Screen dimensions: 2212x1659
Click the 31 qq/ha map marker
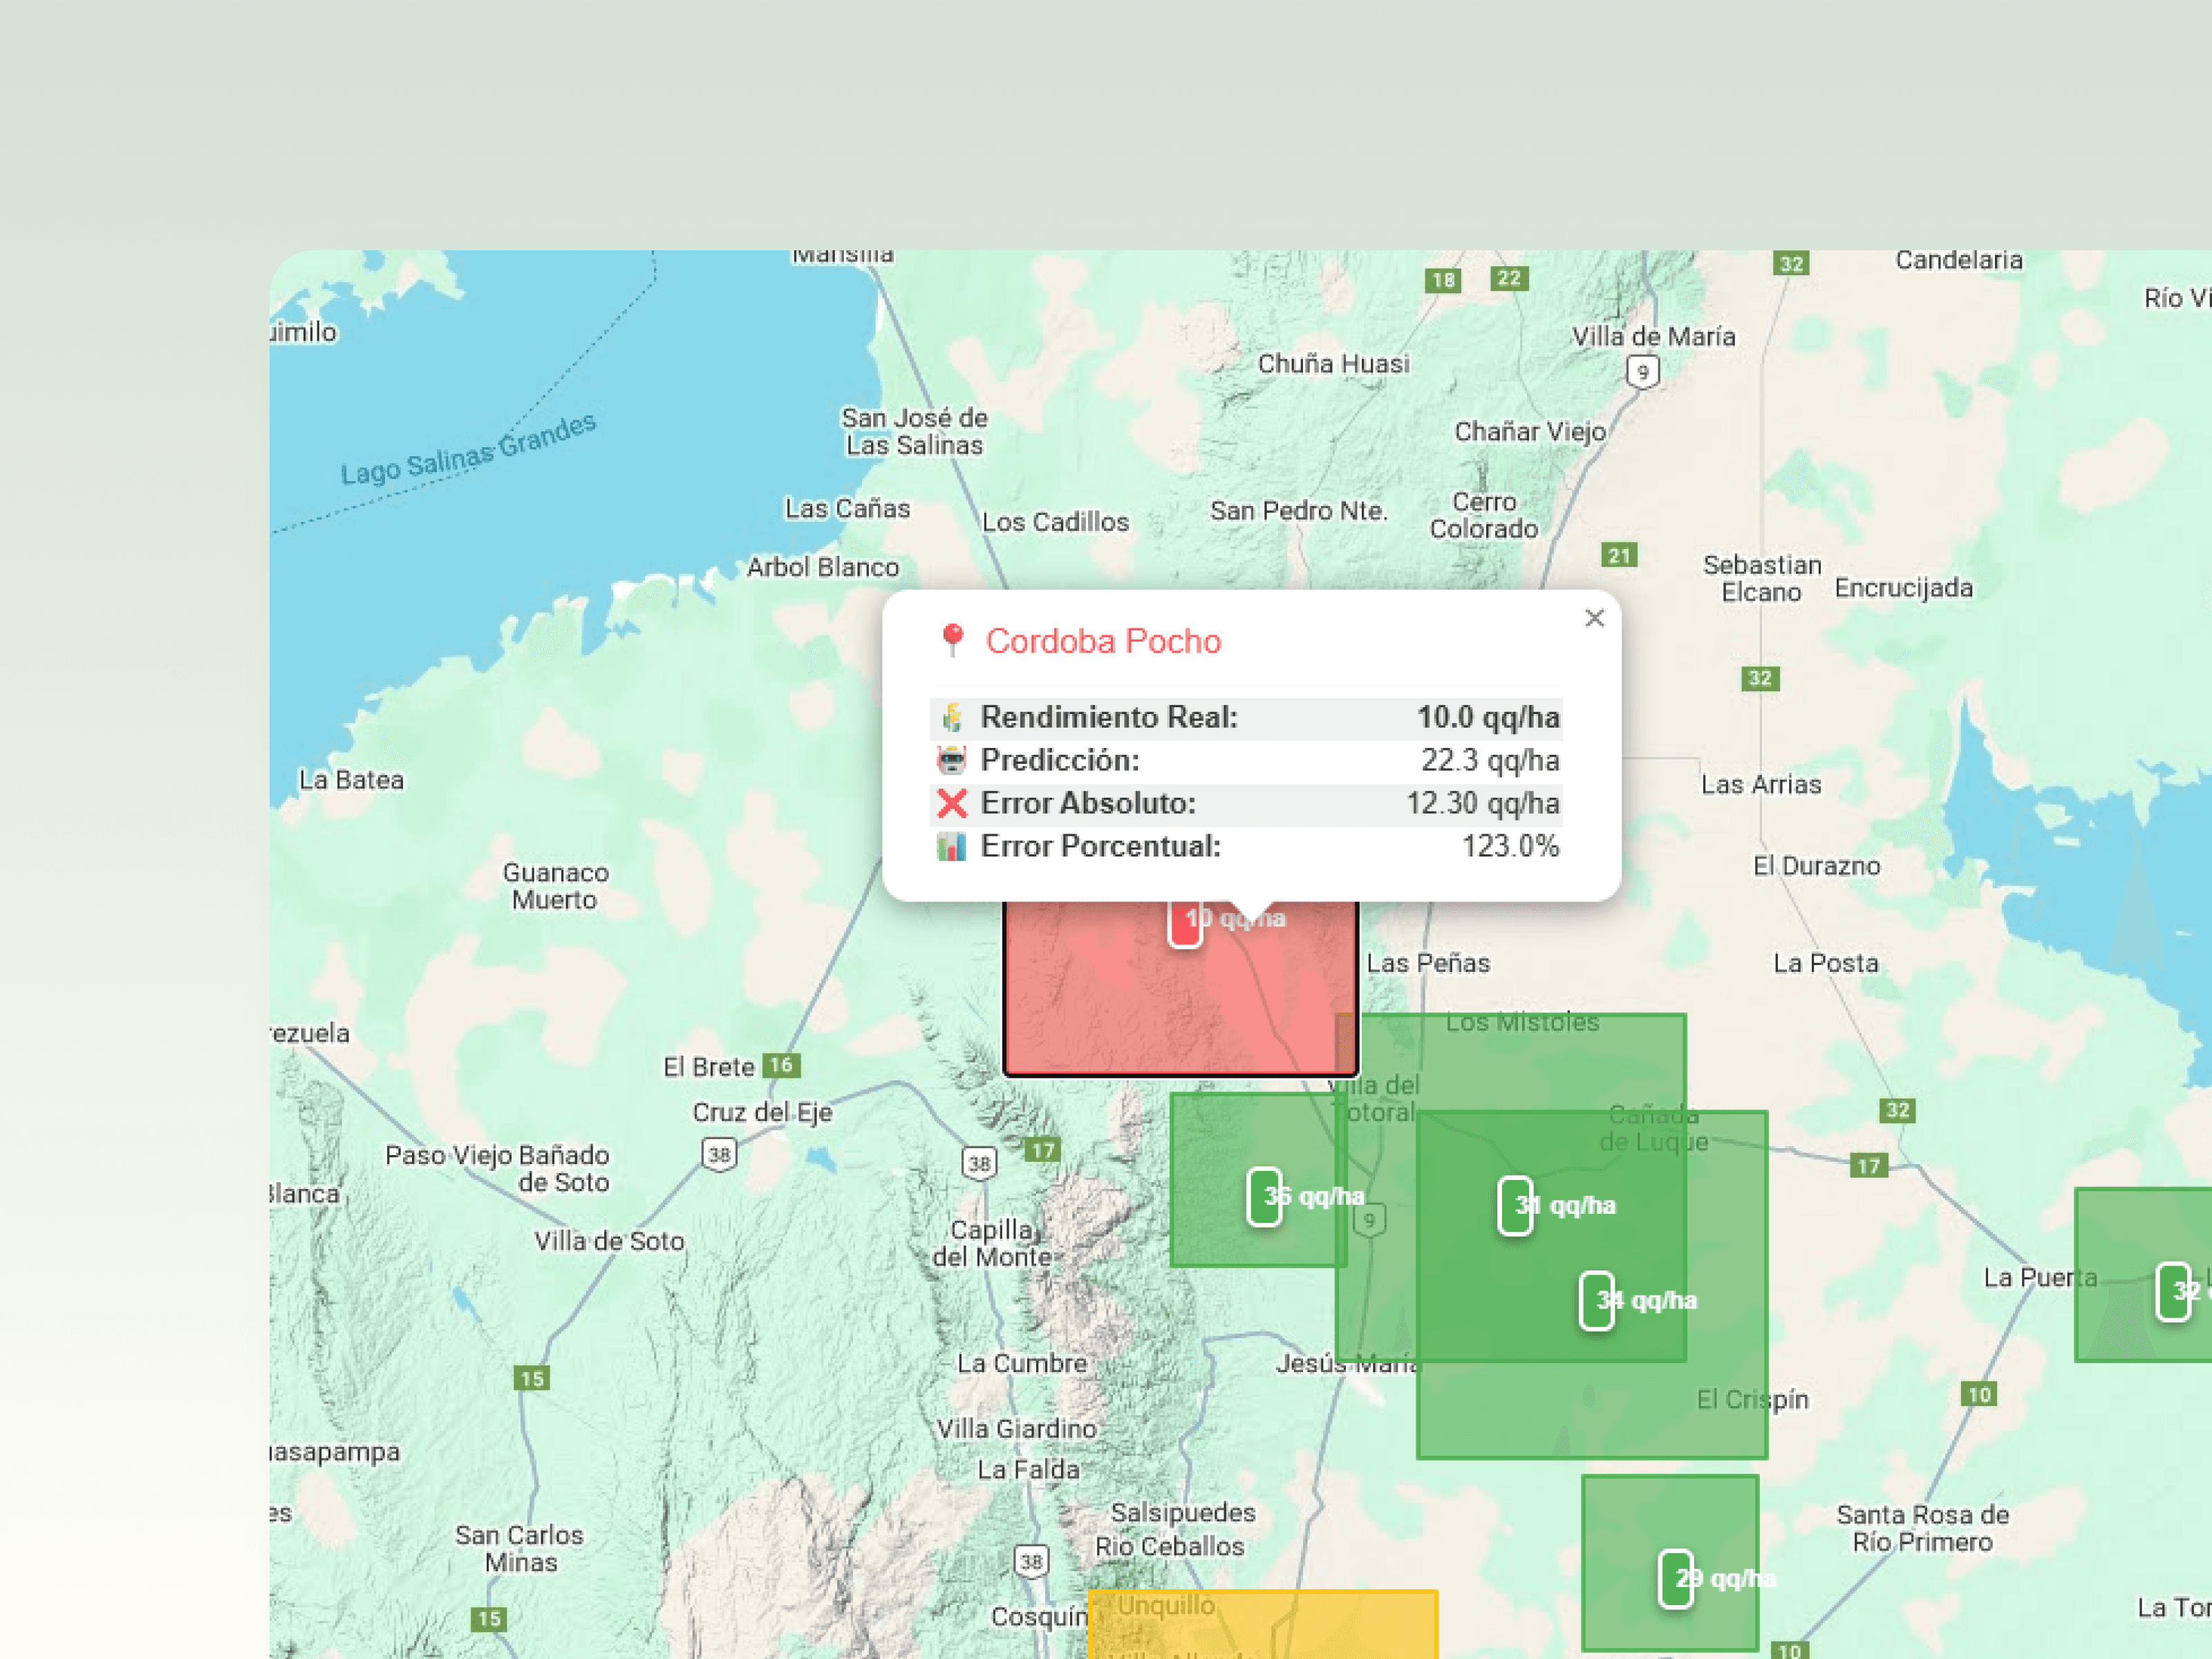1515,1205
